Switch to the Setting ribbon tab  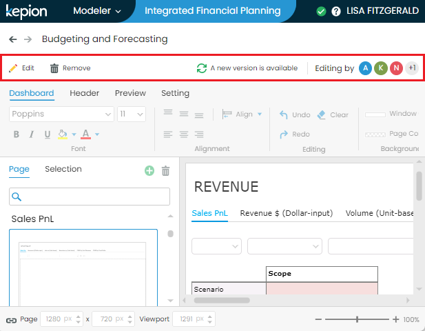pyautogui.click(x=176, y=93)
